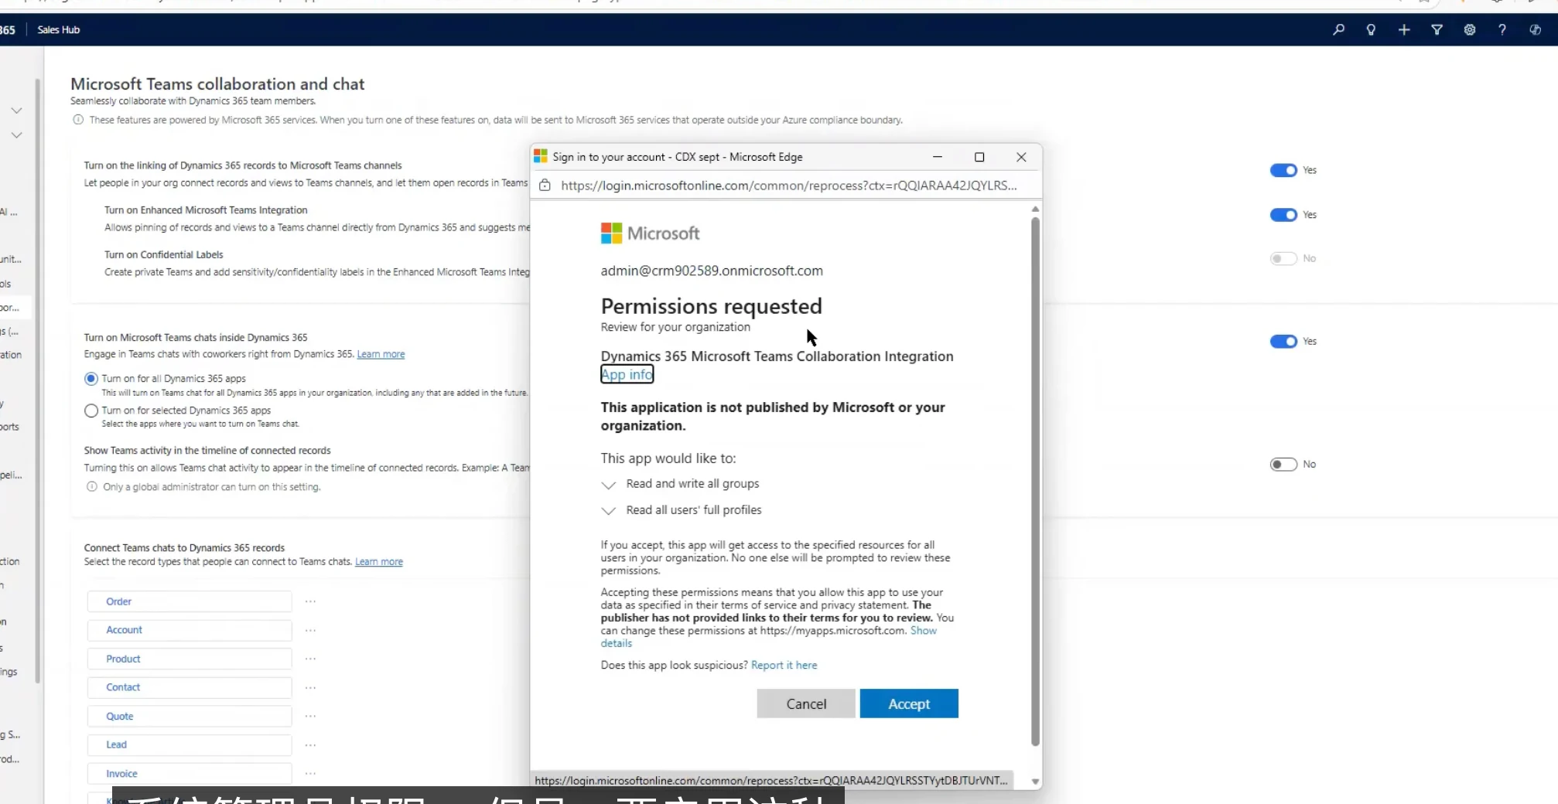Toggle the Confidential Labels switch

(1283, 258)
